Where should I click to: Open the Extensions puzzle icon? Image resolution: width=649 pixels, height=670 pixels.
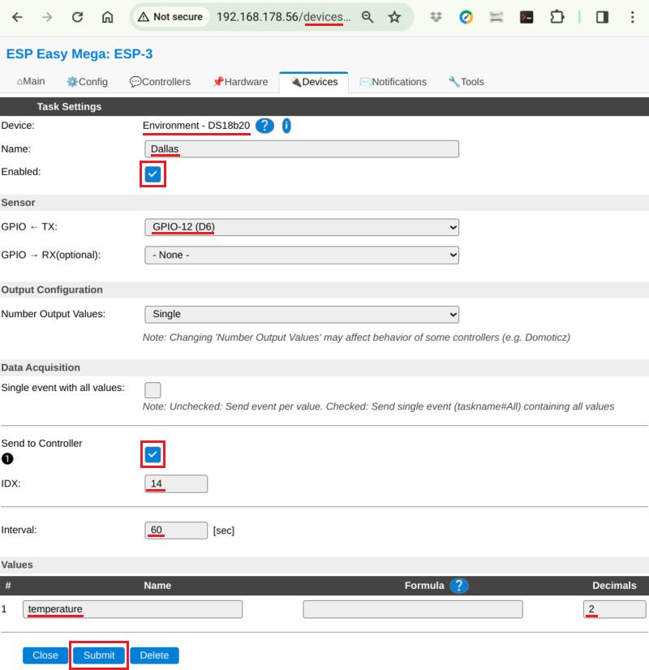(557, 17)
